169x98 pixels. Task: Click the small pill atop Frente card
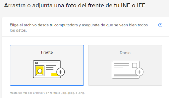click(36, 63)
